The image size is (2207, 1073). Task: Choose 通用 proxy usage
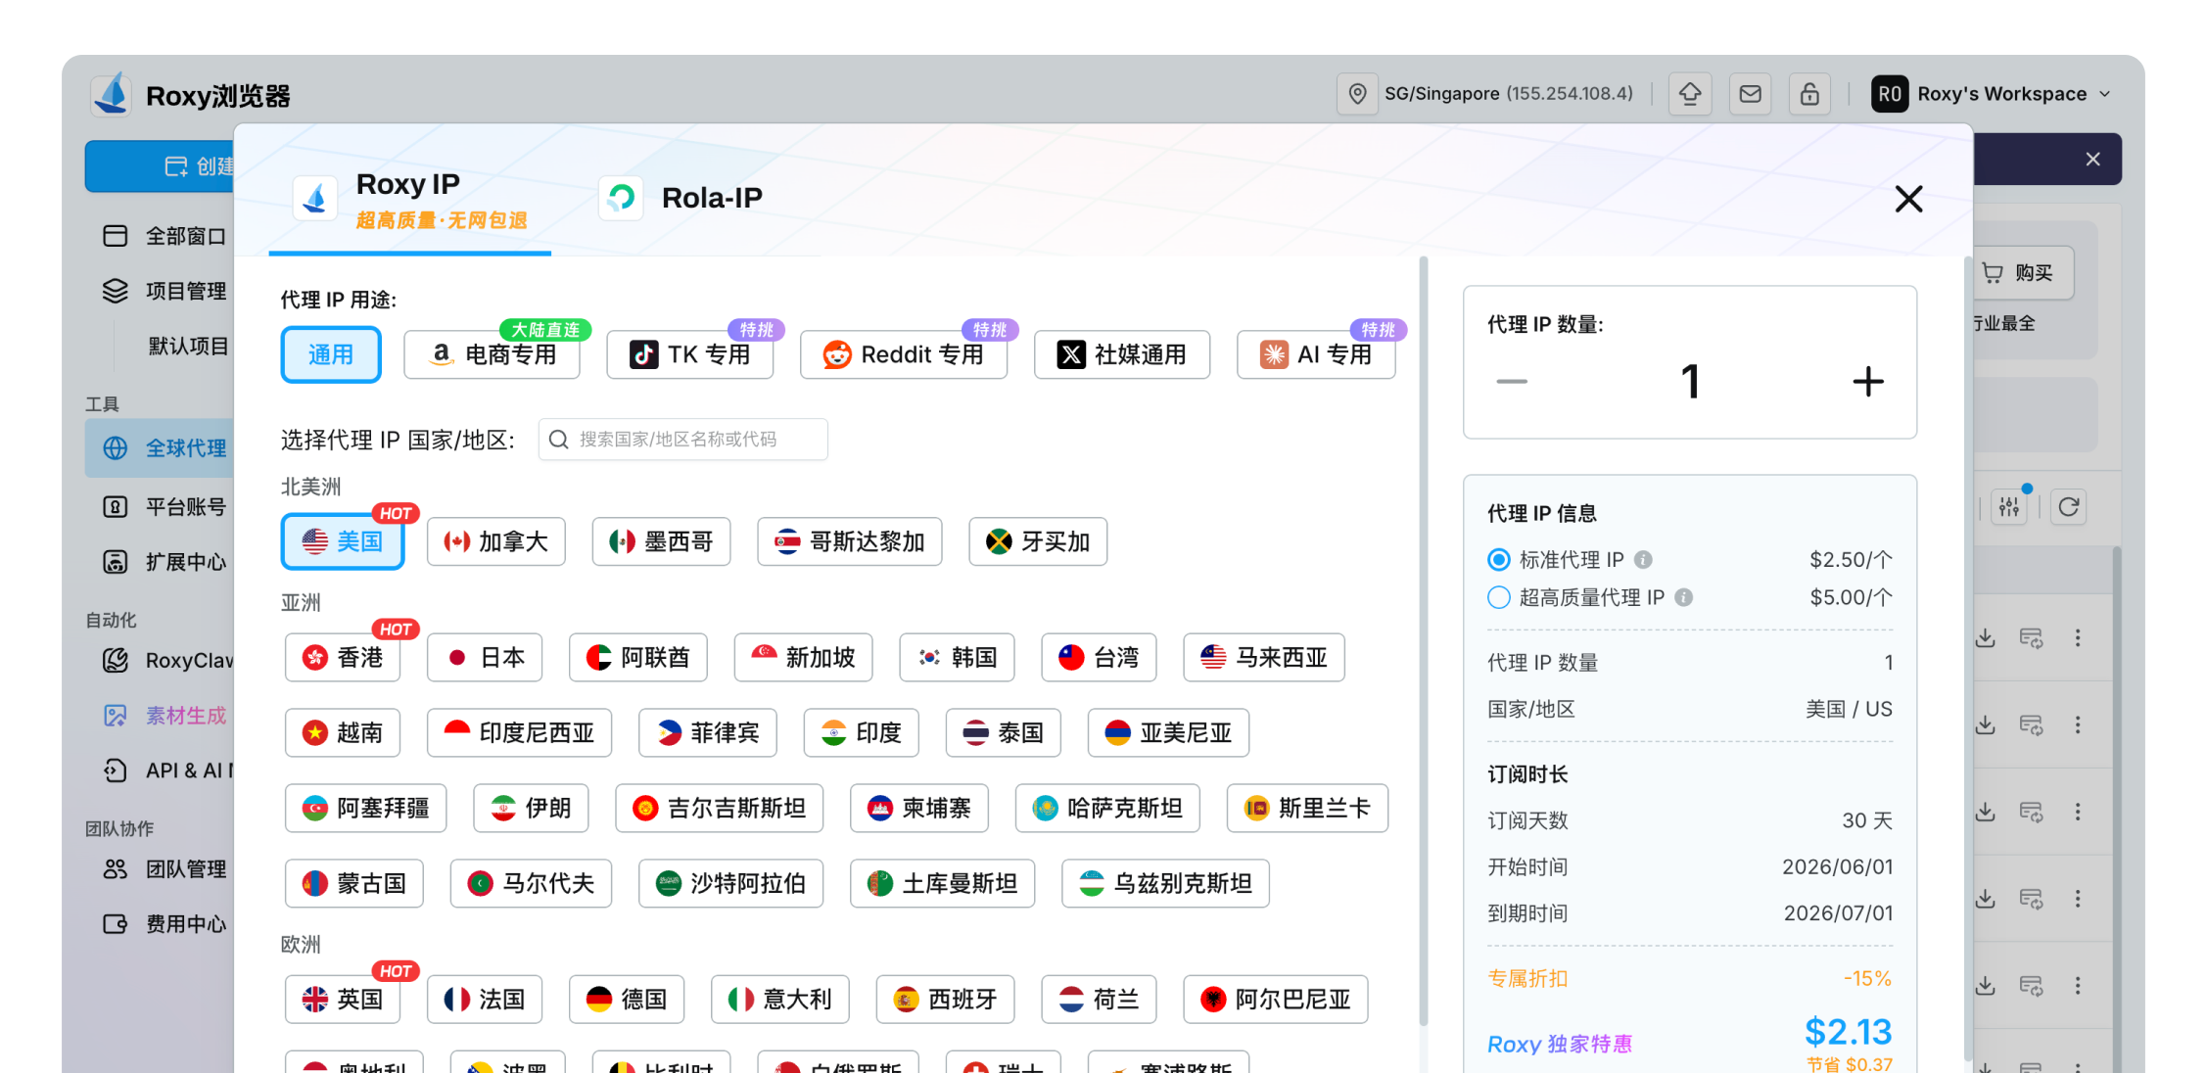[x=331, y=354]
